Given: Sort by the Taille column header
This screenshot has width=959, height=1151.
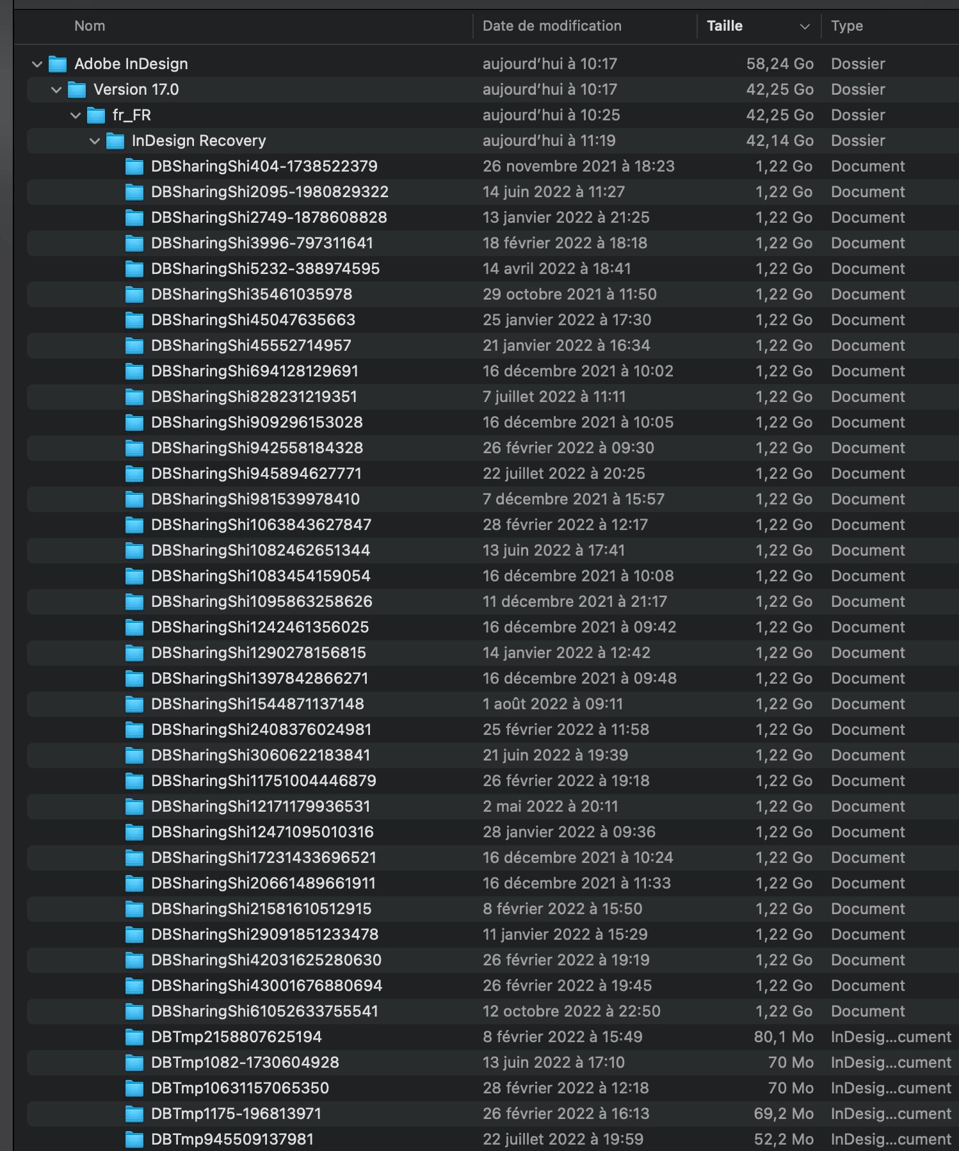Looking at the screenshot, I should coord(725,26).
